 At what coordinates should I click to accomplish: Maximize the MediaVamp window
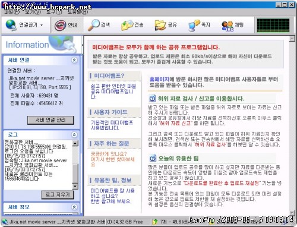click(285, 5)
